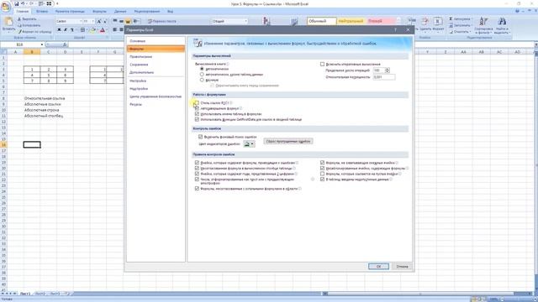Undo last action in Quick Access toolbar
This screenshot has height=302, width=538.
click(23, 3)
